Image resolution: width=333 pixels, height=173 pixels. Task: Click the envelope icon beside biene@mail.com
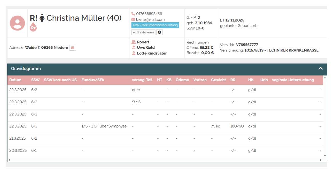point(133,20)
